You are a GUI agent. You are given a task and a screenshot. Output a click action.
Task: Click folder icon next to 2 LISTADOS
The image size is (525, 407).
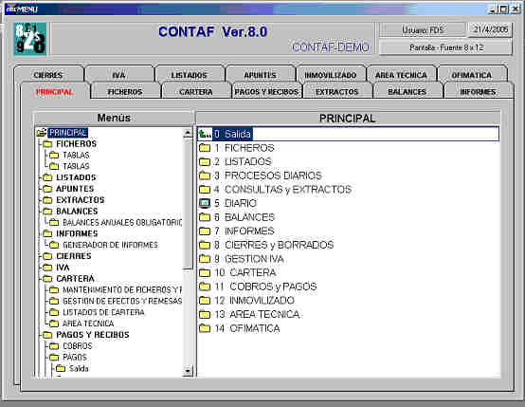point(205,162)
